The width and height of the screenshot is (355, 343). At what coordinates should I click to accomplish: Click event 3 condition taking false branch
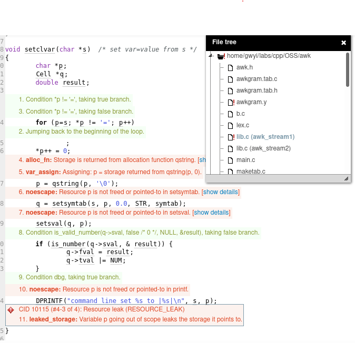click(x=76, y=112)
